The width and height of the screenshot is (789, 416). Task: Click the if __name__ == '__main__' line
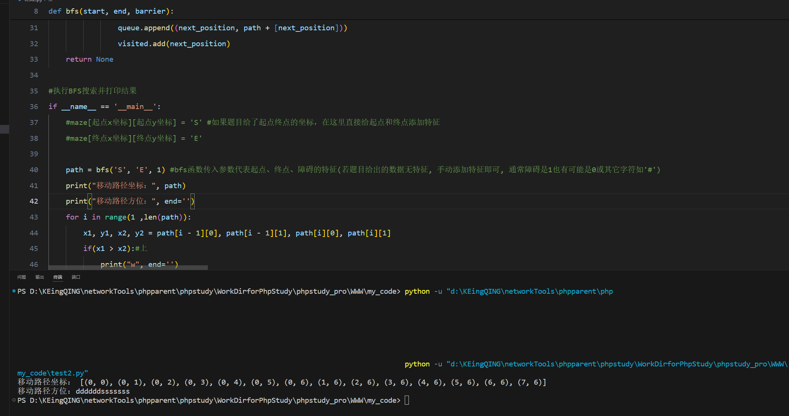coord(104,107)
